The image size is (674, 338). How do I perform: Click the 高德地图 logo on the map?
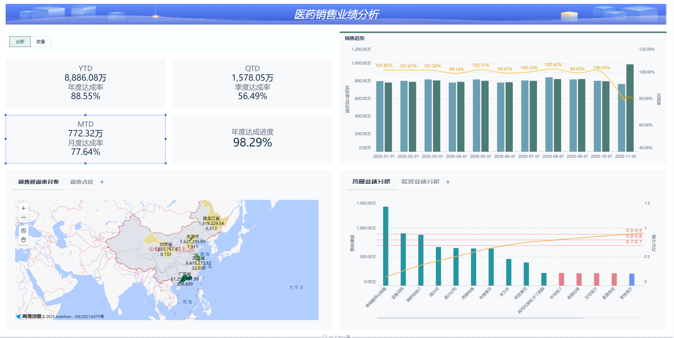coord(29,316)
